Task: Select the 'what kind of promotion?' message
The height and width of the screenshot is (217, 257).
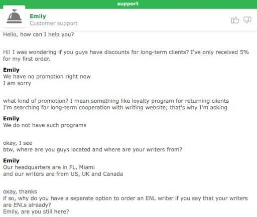Action: coord(116,101)
